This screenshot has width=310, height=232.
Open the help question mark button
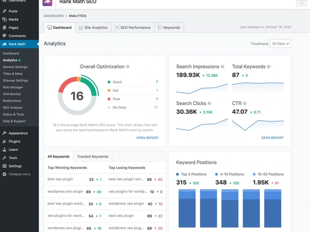tap(301, 2)
